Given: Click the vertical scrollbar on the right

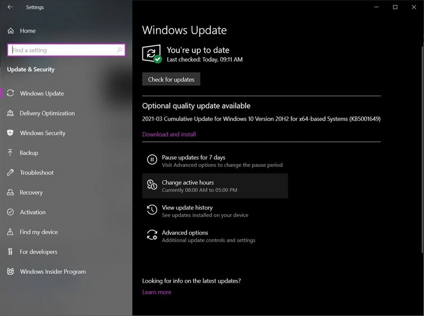Looking at the screenshot, I should point(422,150).
